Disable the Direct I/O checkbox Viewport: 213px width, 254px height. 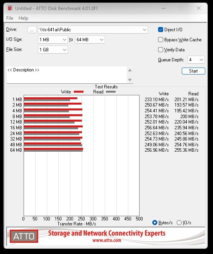click(160, 30)
